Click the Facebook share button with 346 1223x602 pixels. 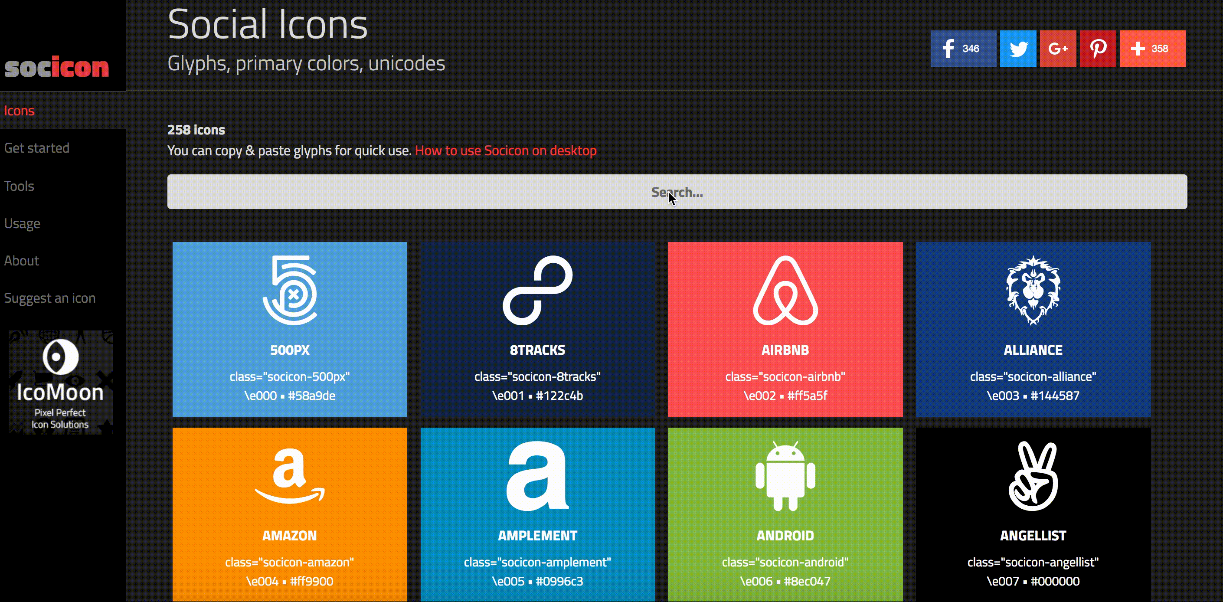961,48
